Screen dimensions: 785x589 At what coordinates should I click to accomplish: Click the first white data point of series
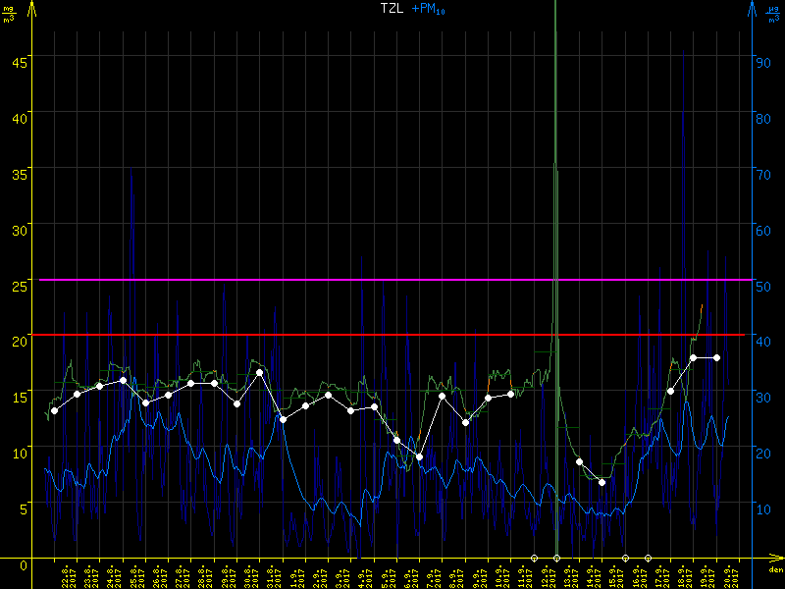point(54,409)
